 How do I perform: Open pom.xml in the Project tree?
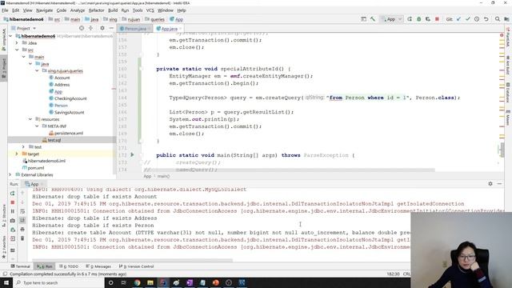click(34, 168)
